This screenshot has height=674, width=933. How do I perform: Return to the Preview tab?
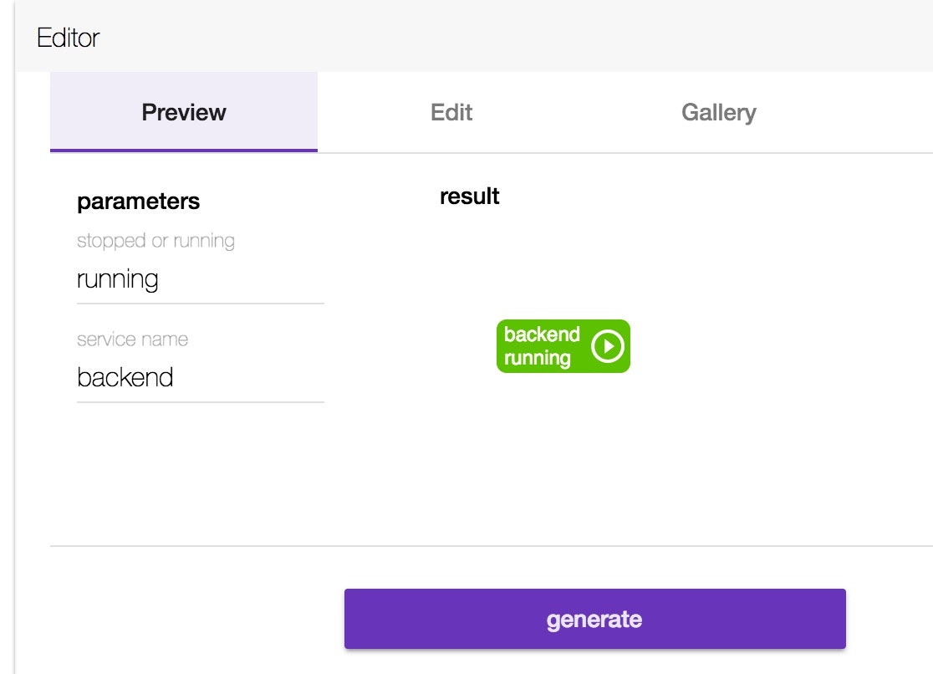click(x=183, y=112)
